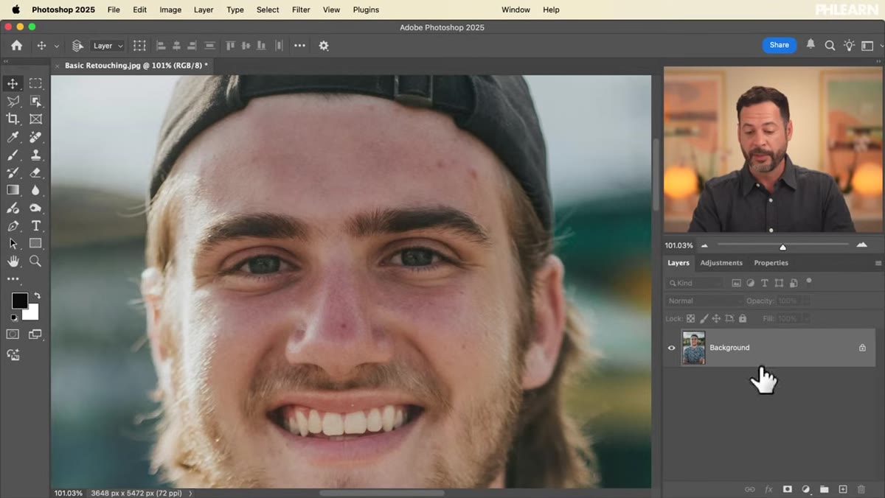Toggle lock transparent pixels

click(x=690, y=318)
